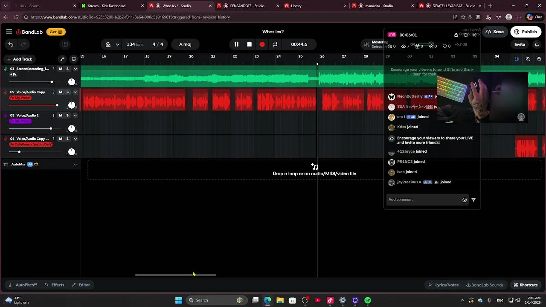Click the horizontal timeline scrollbar
Viewport: 546px width, 307px height.
[x=176, y=275]
